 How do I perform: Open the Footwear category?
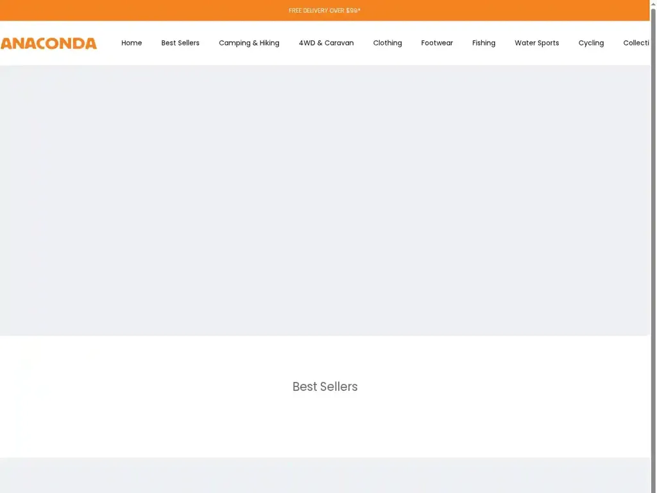point(437,43)
